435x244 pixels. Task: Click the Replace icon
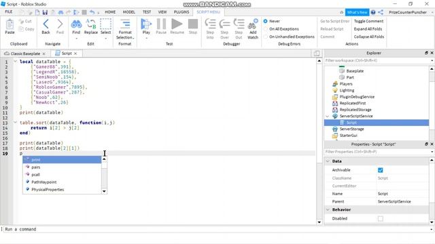coord(91,24)
